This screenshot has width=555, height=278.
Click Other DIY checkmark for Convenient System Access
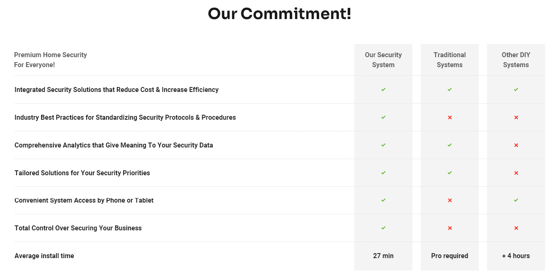tap(516, 200)
